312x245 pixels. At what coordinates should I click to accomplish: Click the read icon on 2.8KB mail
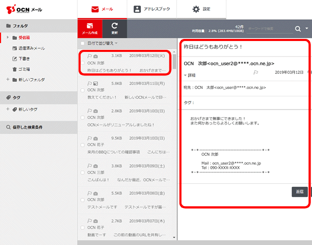pos(96,111)
